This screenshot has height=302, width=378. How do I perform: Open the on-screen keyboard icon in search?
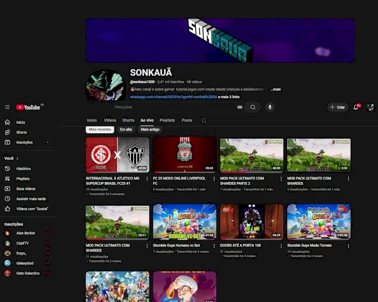[x=240, y=107]
